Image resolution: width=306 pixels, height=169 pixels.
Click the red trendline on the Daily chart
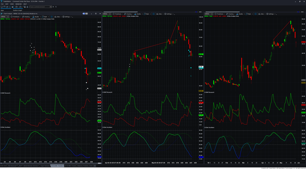tap(282, 30)
